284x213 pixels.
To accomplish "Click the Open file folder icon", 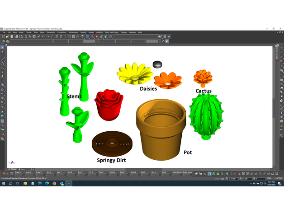I will coord(7,37).
